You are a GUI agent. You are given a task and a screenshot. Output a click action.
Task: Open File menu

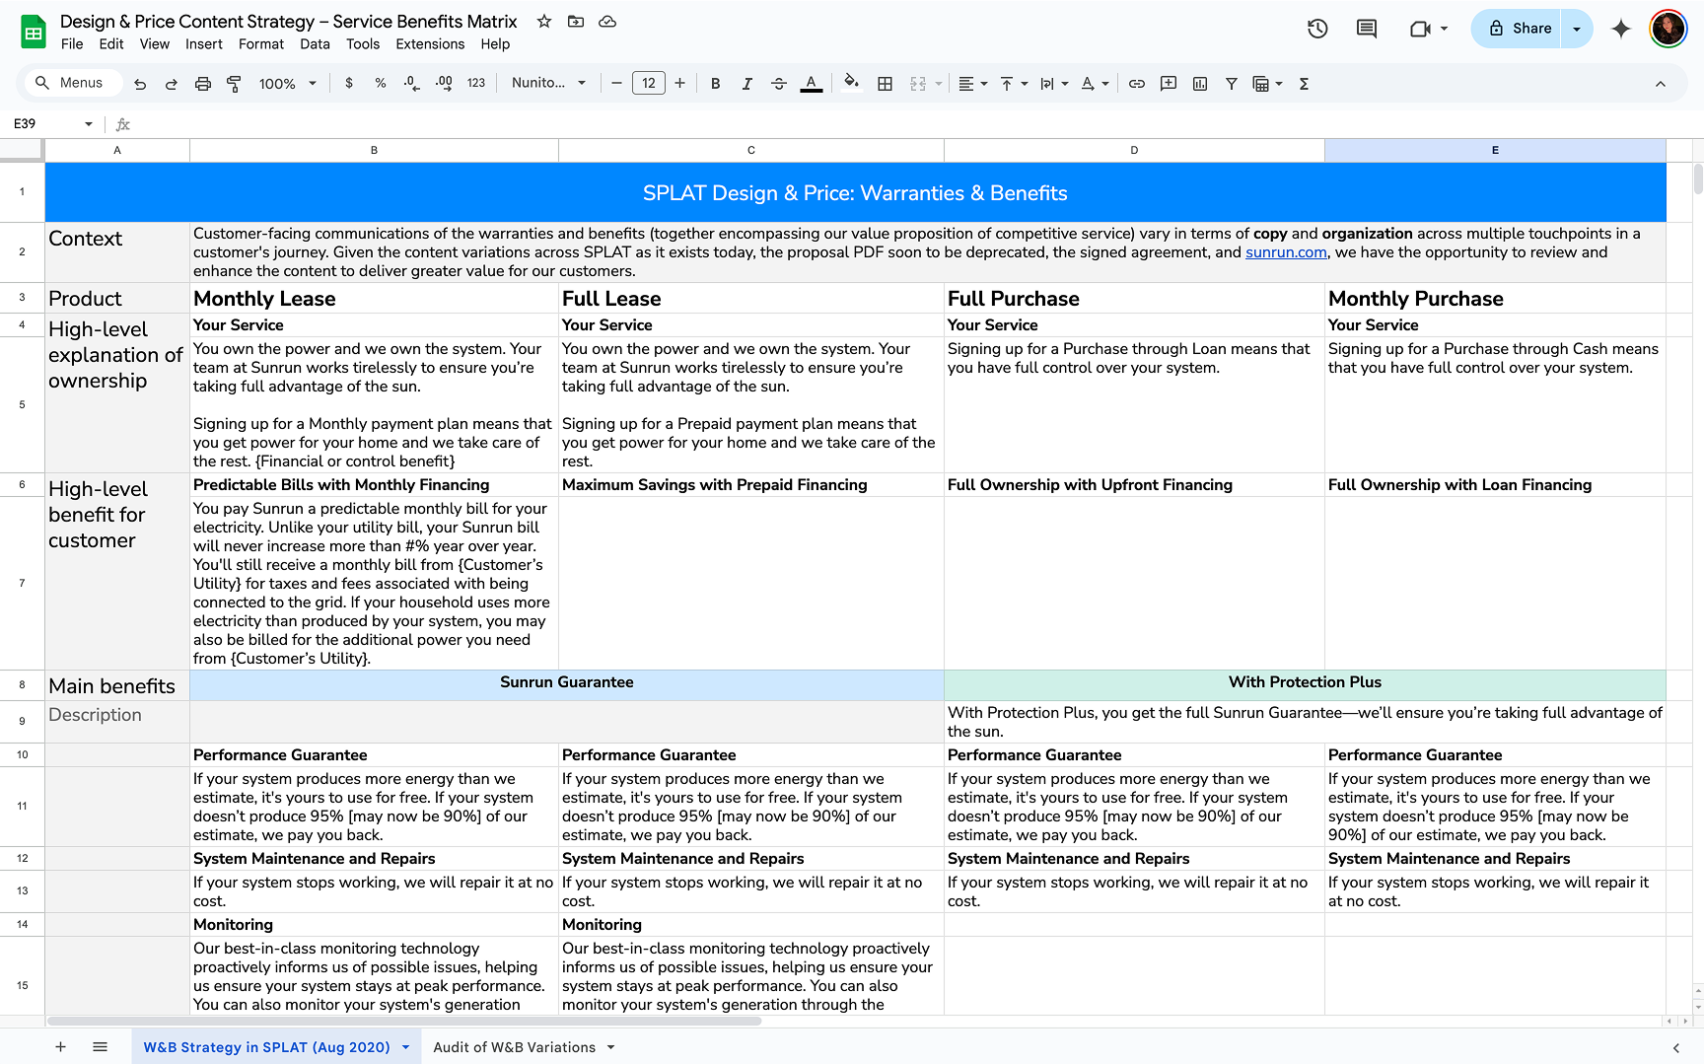pos(72,44)
